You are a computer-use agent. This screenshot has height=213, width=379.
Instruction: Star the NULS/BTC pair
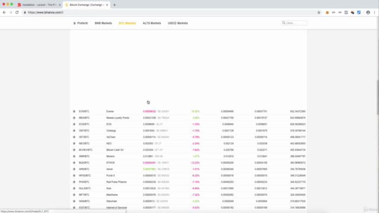point(74,188)
